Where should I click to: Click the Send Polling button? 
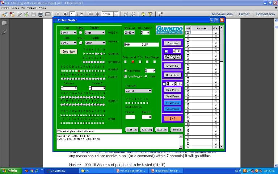[173, 66]
